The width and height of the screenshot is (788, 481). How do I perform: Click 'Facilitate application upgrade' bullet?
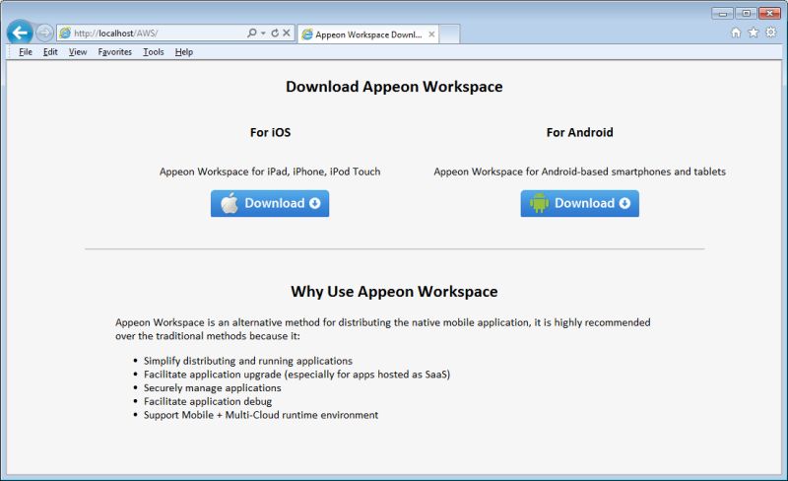[297, 375]
